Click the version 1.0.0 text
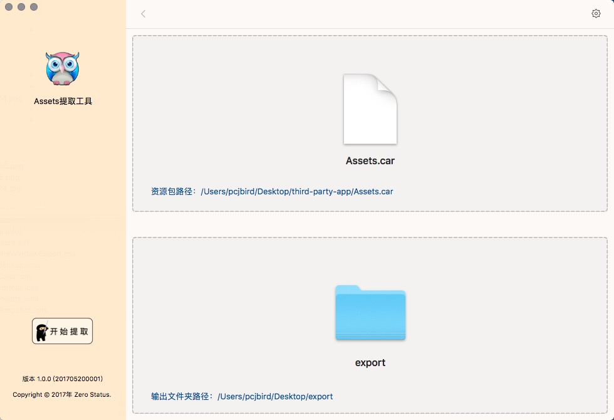 click(63, 379)
